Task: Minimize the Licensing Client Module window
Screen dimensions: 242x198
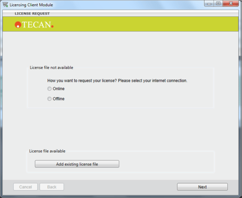Action: click(x=209, y=3)
